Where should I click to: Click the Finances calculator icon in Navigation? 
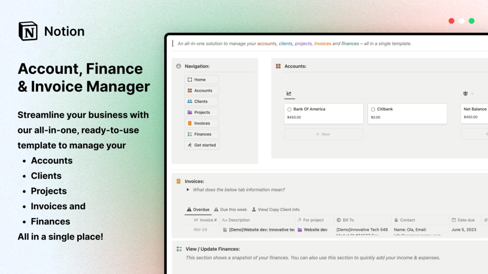pyautogui.click(x=189, y=134)
